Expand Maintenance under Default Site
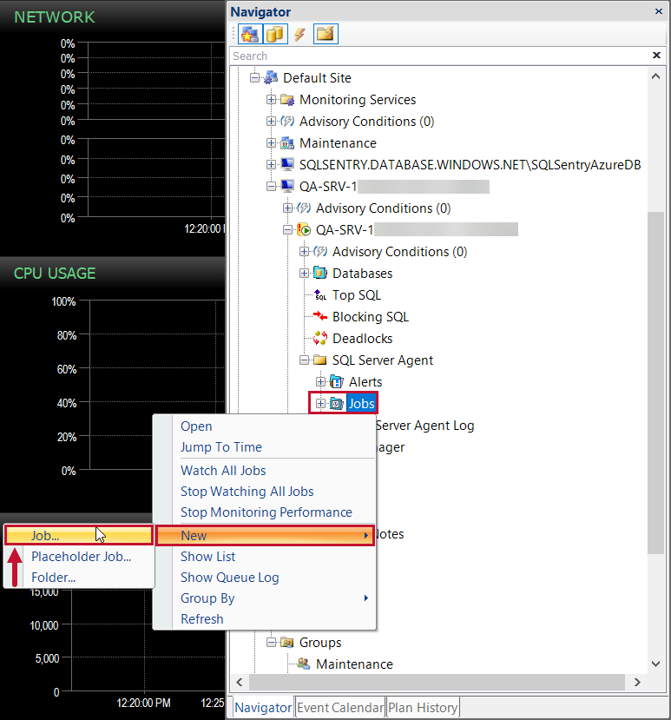 click(x=271, y=142)
